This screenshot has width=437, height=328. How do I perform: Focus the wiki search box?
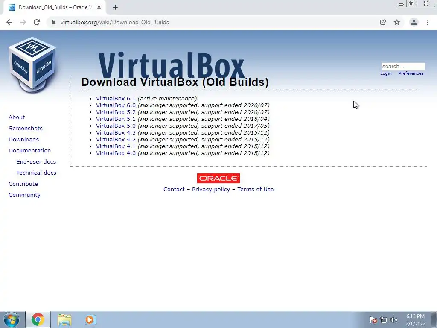[x=403, y=66]
